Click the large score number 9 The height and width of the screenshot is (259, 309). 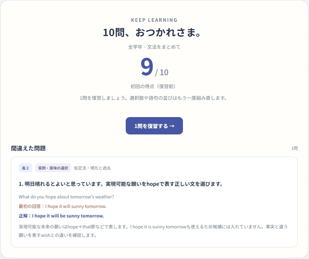point(147,67)
